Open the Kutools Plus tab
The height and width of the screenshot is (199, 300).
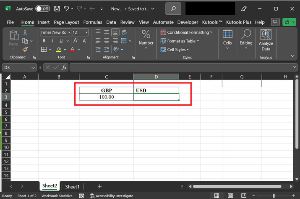coord(239,22)
